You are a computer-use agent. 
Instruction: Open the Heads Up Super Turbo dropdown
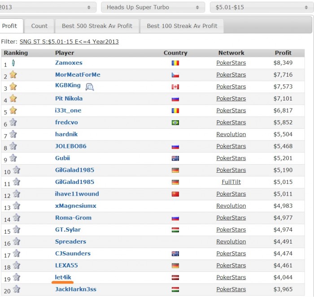click(x=153, y=7)
